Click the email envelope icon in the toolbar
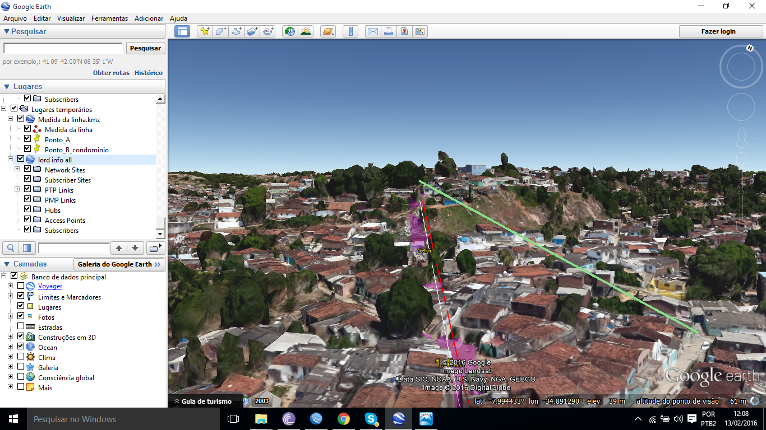 coord(372,31)
